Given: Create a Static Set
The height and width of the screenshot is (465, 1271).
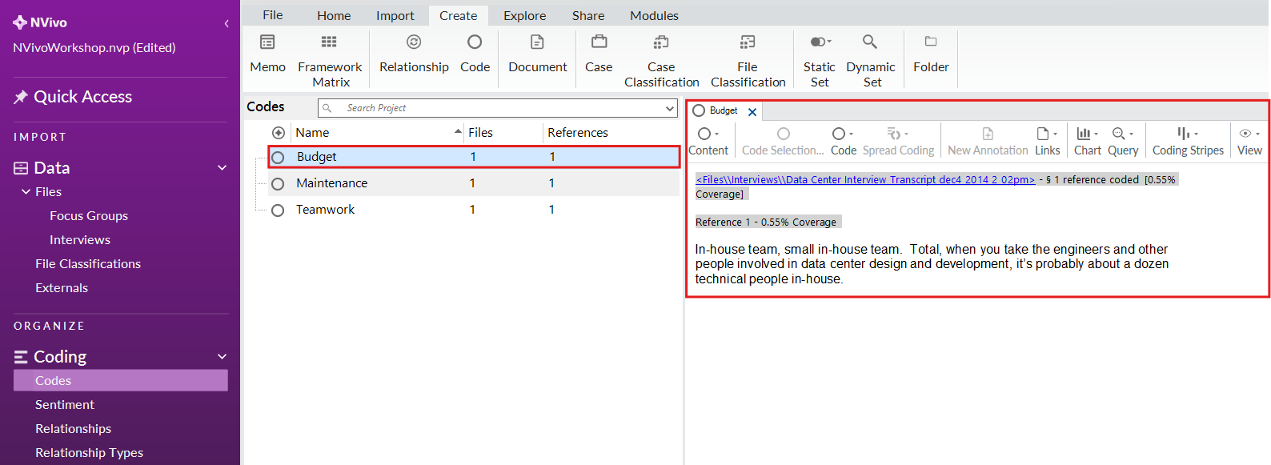Looking at the screenshot, I should point(820,60).
